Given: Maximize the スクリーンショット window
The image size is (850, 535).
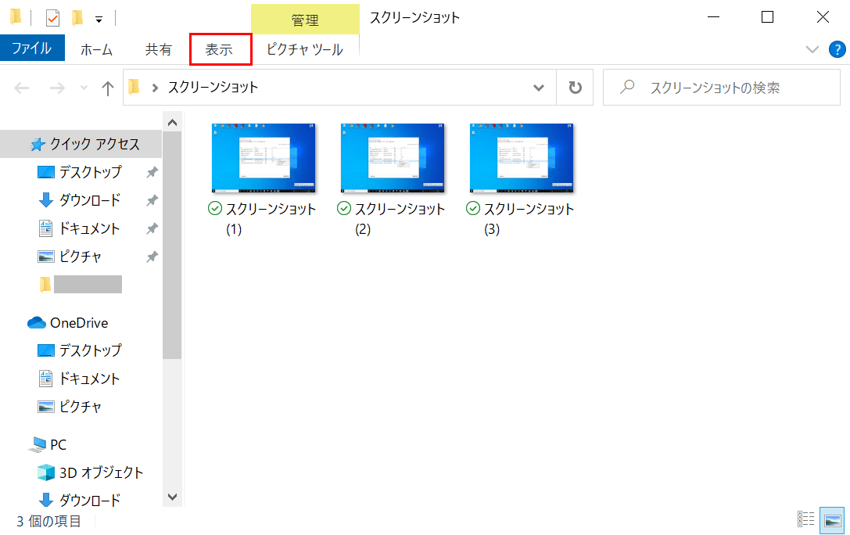Looking at the screenshot, I should pos(768,17).
